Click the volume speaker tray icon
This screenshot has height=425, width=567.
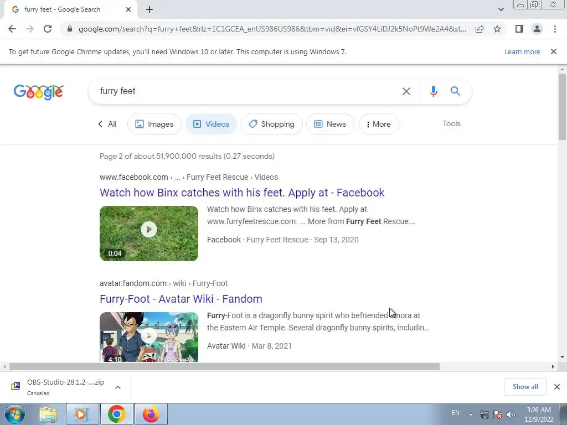[511, 414]
